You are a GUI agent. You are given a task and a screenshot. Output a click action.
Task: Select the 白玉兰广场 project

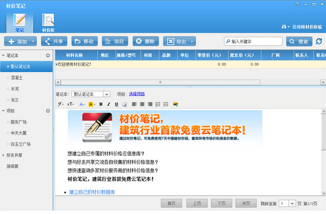pyautogui.click(x=21, y=144)
